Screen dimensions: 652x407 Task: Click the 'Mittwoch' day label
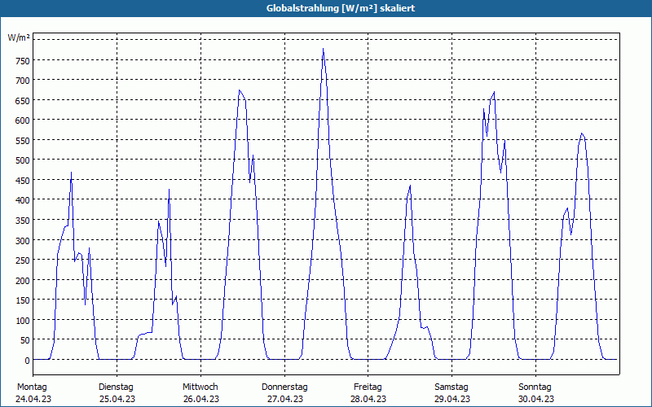point(200,387)
